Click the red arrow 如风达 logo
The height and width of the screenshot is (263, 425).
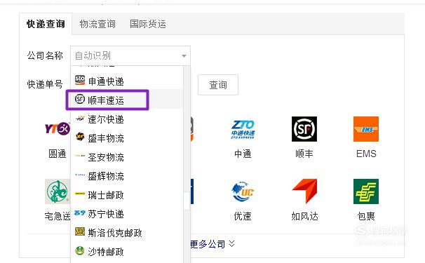click(304, 191)
